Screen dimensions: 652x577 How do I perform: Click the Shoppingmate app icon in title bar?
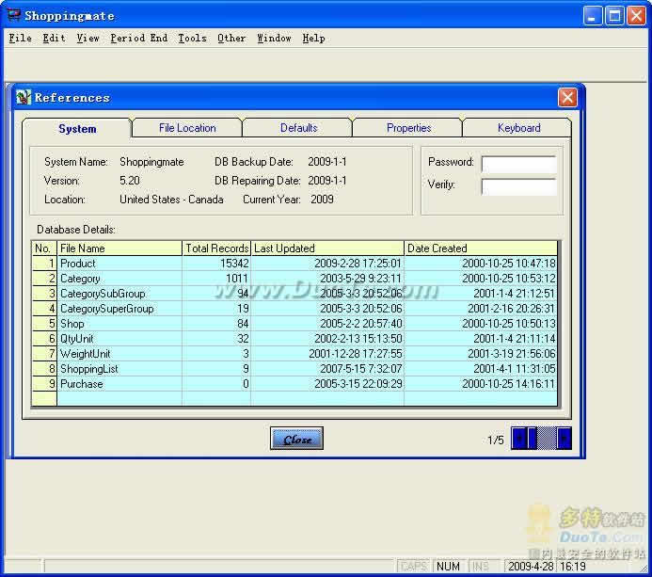pyautogui.click(x=14, y=15)
